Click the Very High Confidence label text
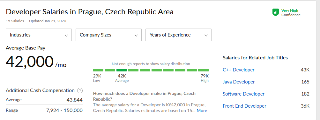 [x=291, y=13]
